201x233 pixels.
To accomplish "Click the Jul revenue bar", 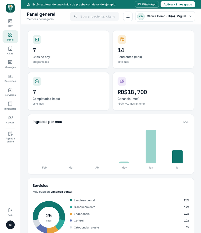I will 177,157.
